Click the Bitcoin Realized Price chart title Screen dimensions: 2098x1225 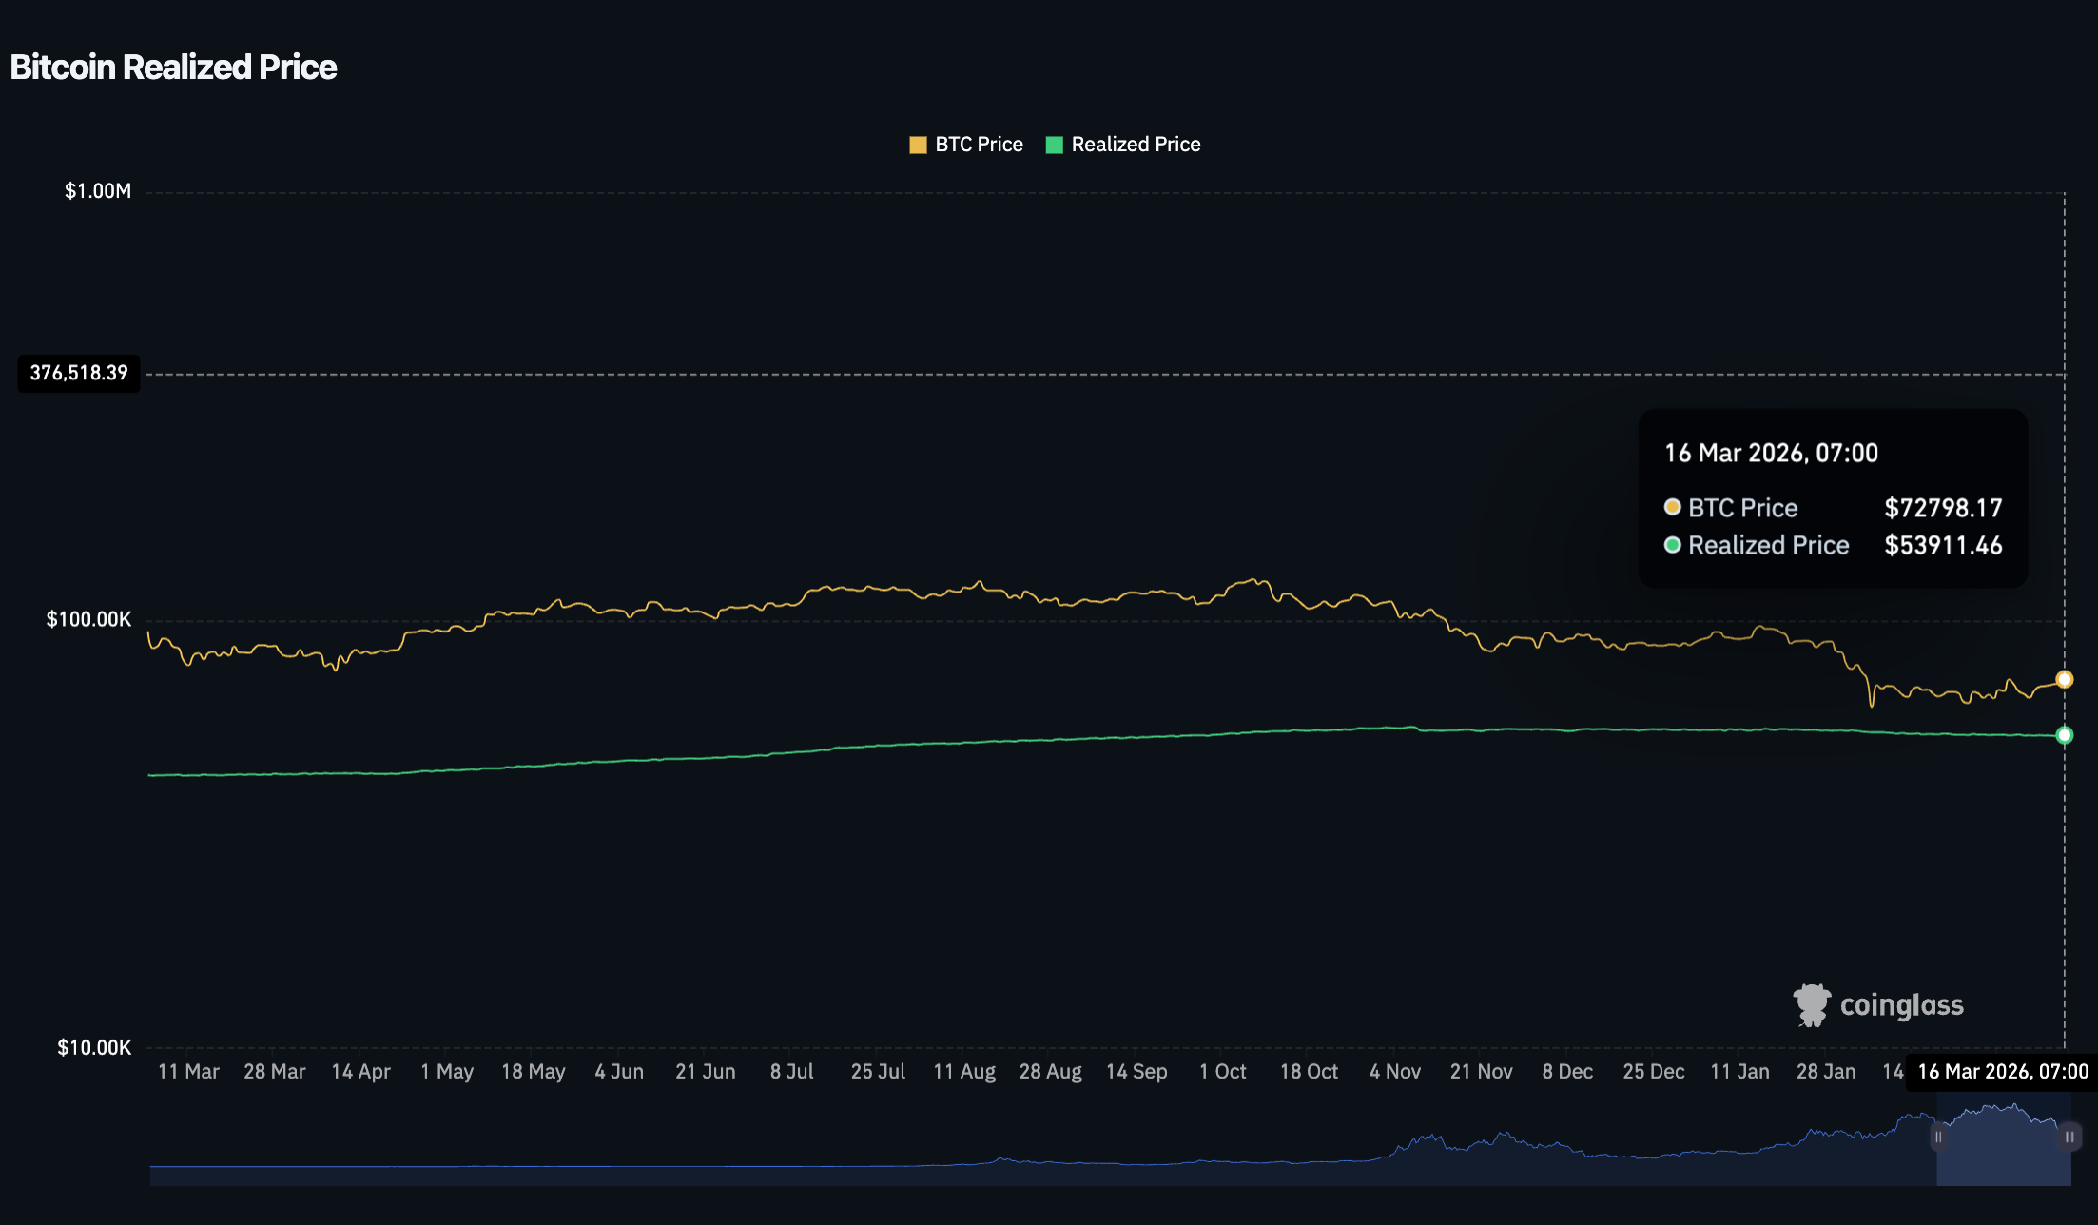click(173, 68)
